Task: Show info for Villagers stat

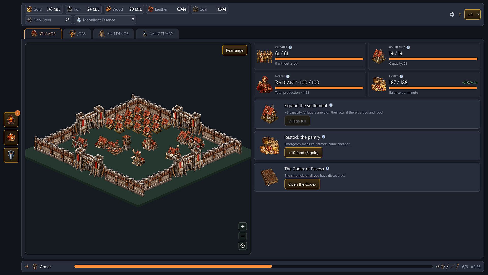Action: point(290,47)
